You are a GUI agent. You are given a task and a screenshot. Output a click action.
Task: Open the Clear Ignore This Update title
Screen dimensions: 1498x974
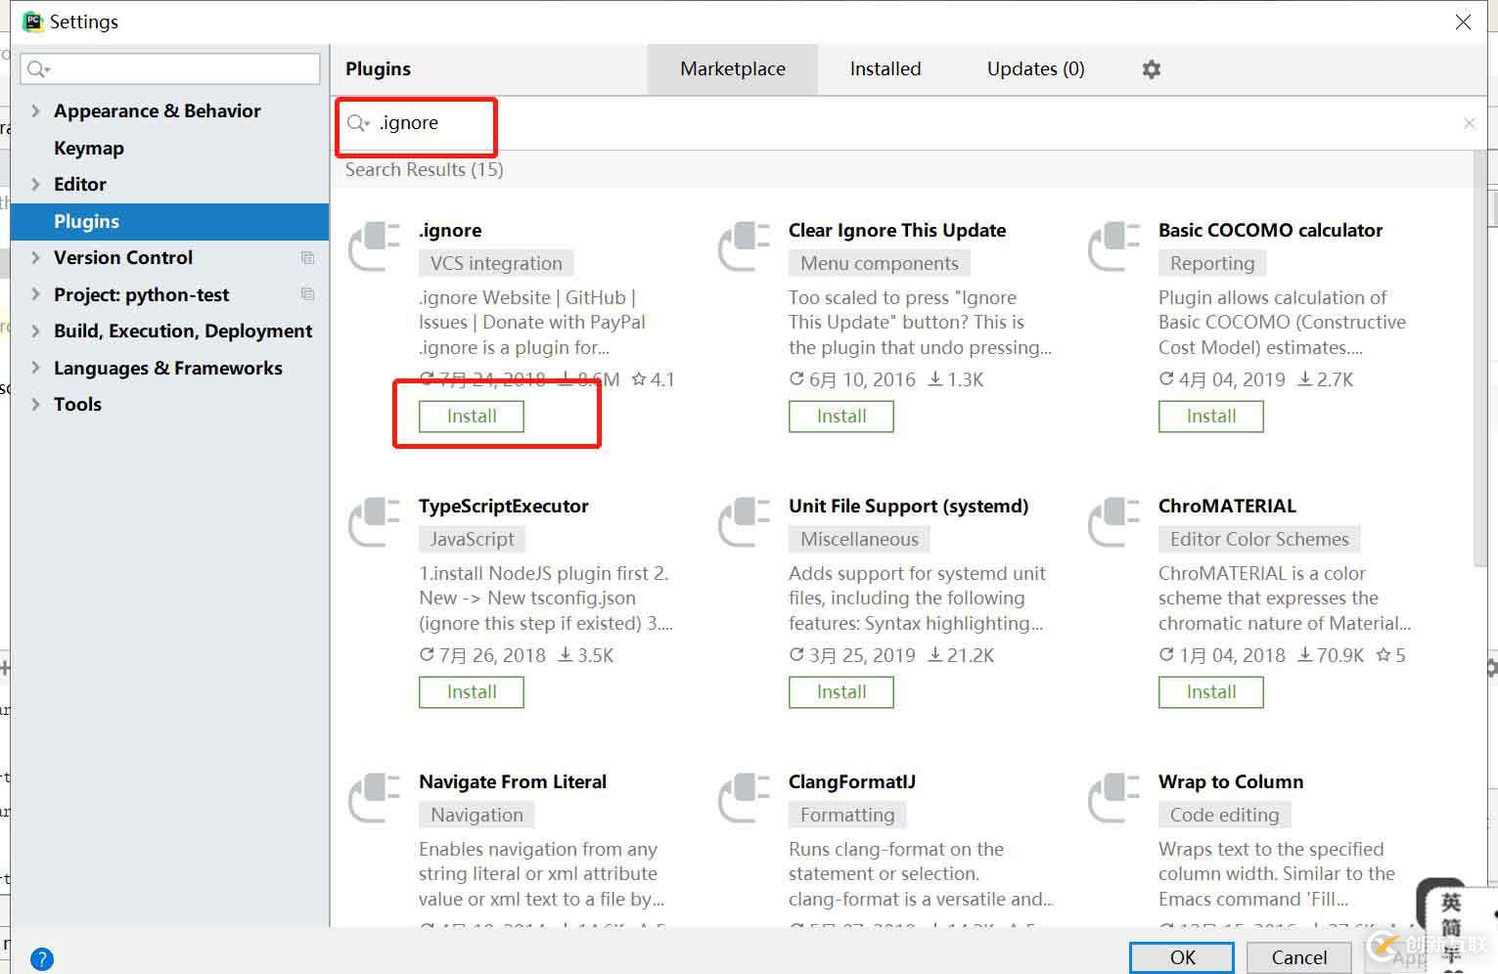897,231
